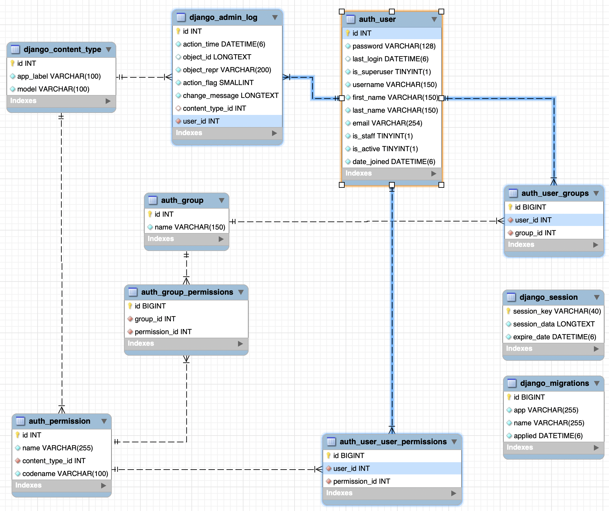This screenshot has height=511, width=609.
Task: Expand Indexes section of django_admin_log
Action: (274, 133)
